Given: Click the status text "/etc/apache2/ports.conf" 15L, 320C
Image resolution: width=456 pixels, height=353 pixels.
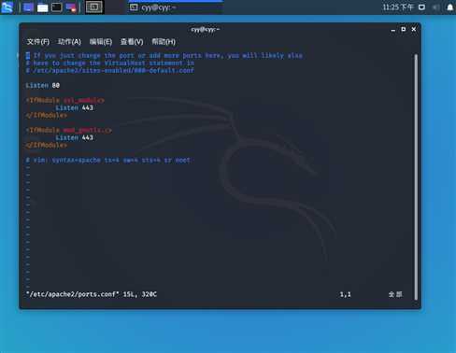Looking at the screenshot, I should pyautogui.click(x=92, y=294).
